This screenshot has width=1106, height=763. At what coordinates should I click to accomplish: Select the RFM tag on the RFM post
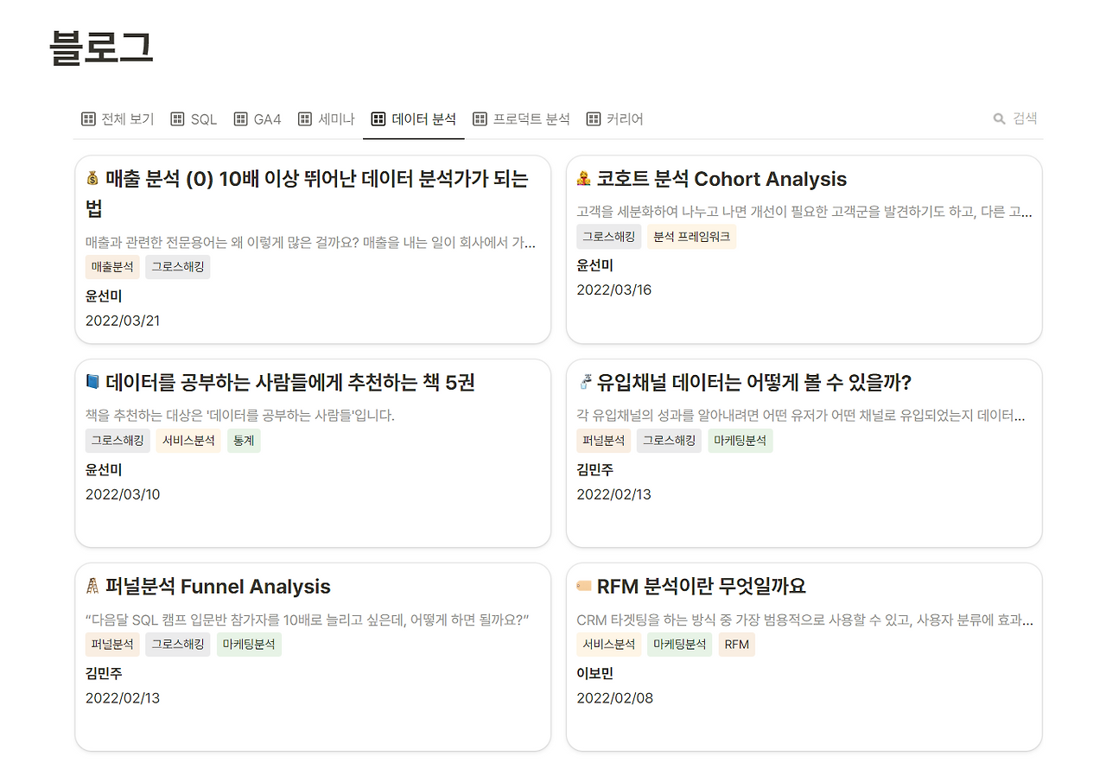pyautogui.click(x=736, y=644)
